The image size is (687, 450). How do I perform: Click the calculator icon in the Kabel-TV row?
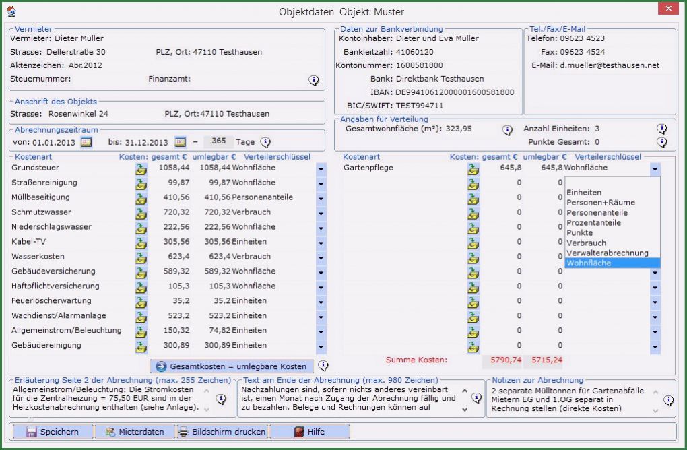pyautogui.click(x=141, y=243)
